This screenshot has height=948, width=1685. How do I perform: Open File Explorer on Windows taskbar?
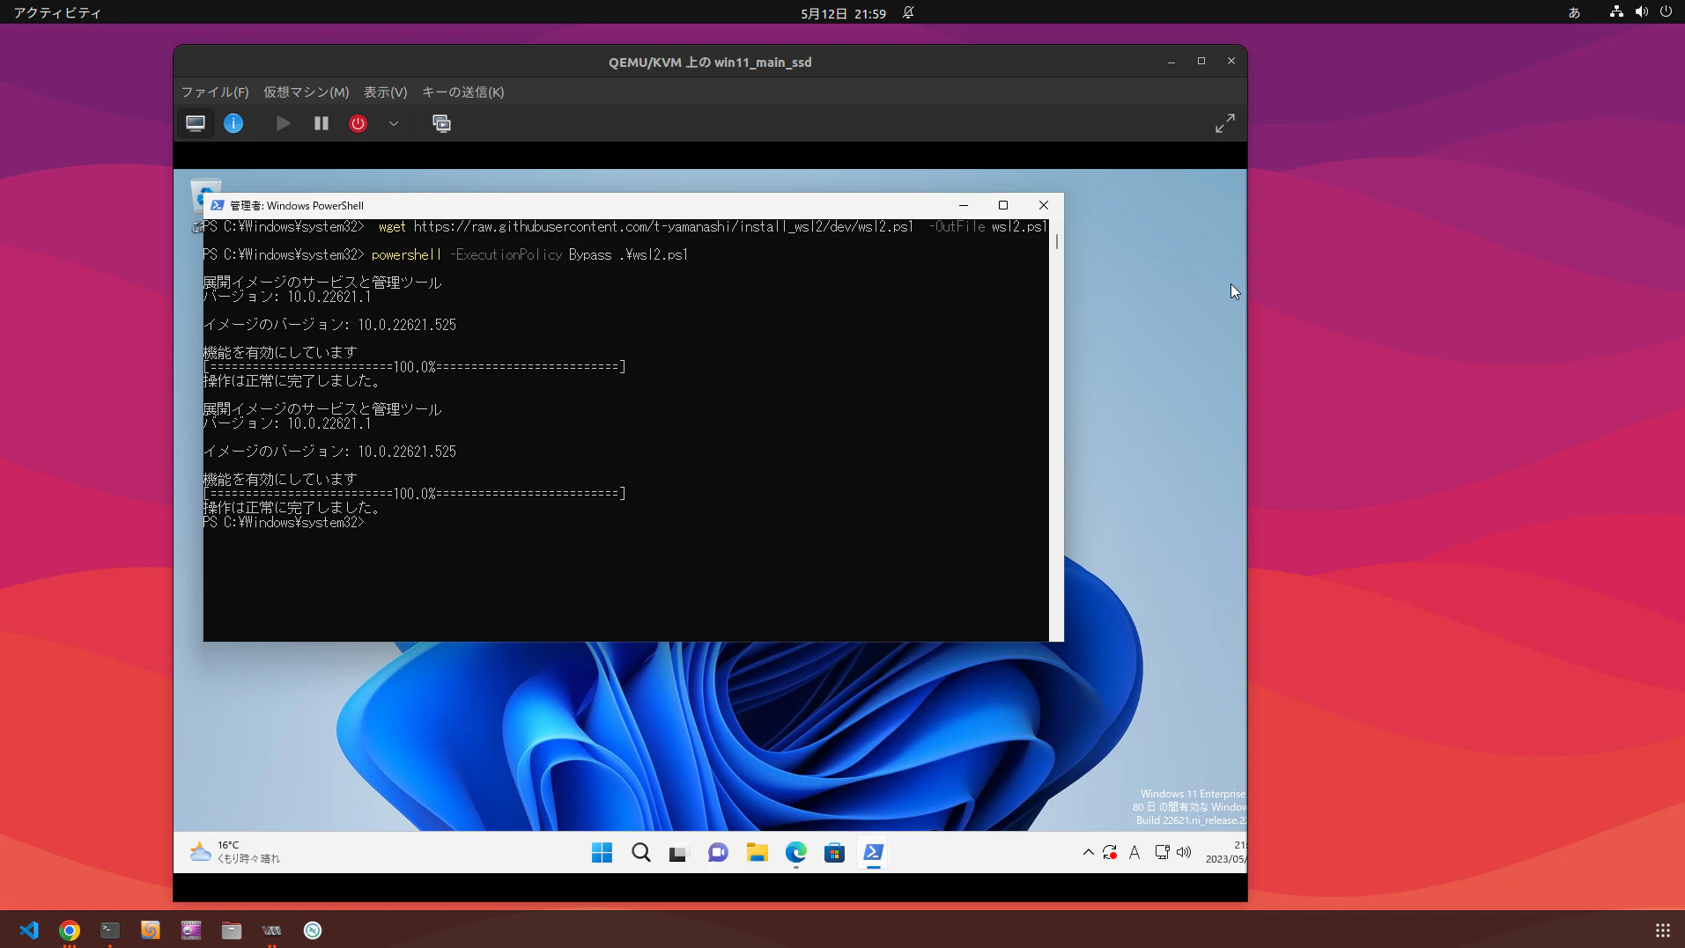757,852
